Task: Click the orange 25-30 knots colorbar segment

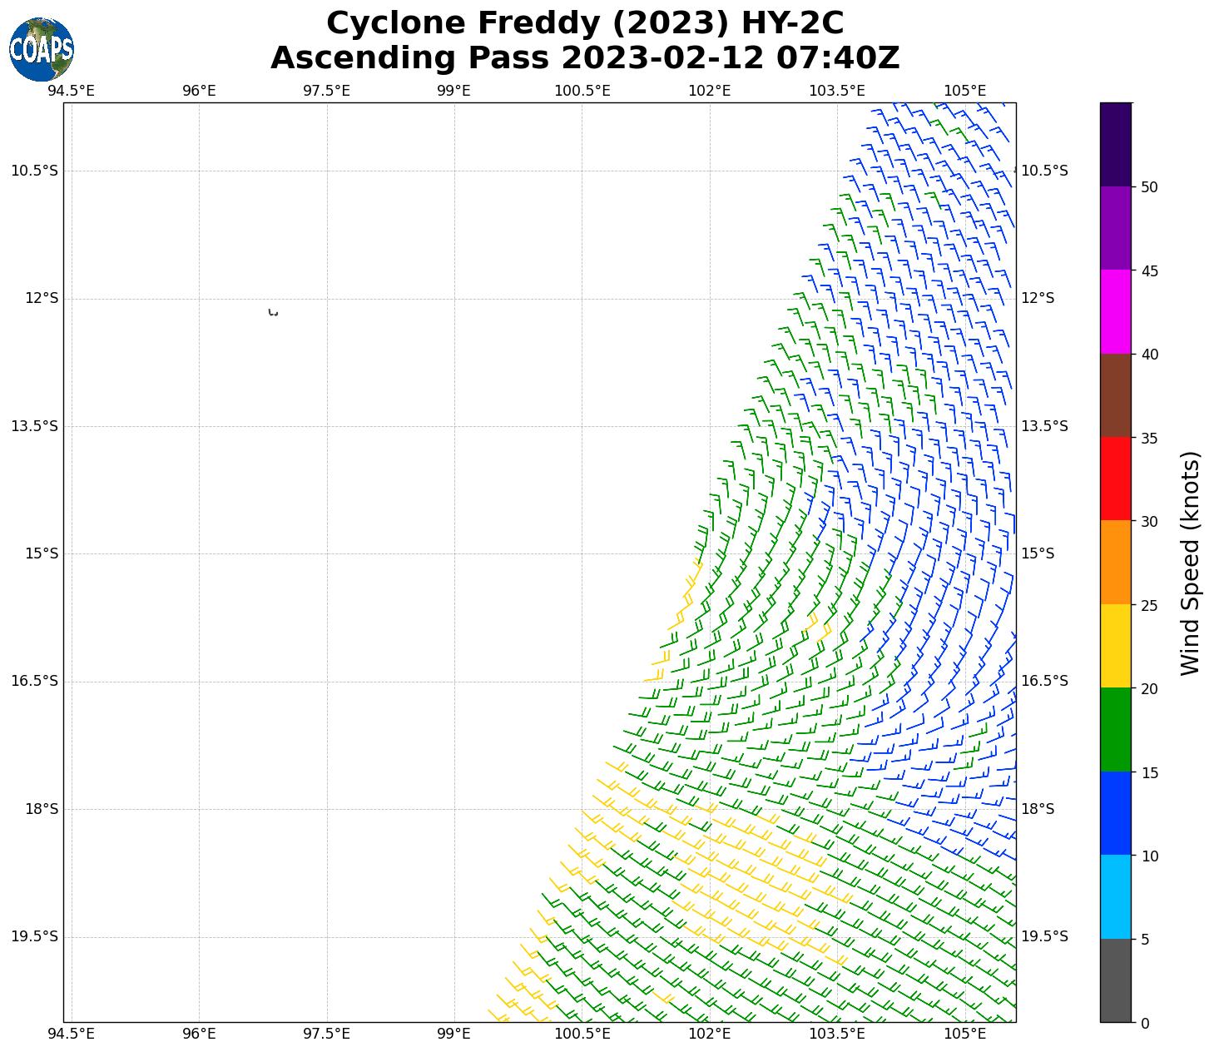Action: click(x=1115, y=562)
